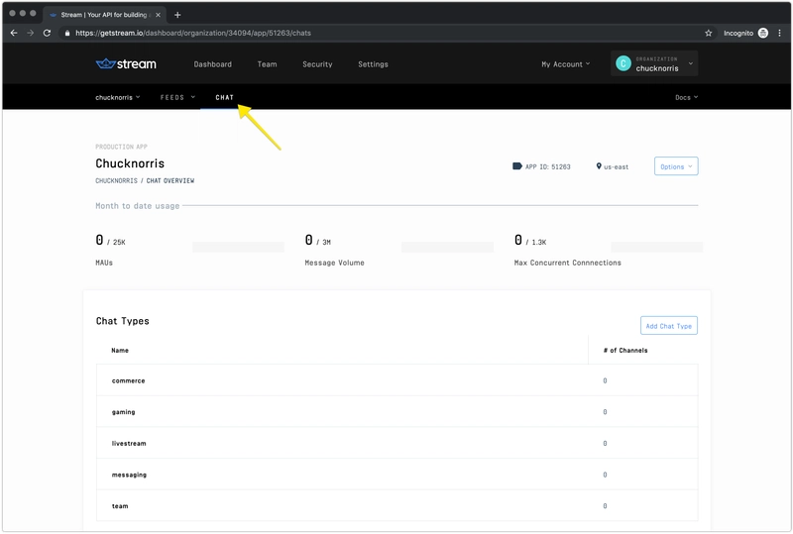This screenshot has width=793, height=534.
Task: Expand the chucknorris app dropdown
Action: 117,98
